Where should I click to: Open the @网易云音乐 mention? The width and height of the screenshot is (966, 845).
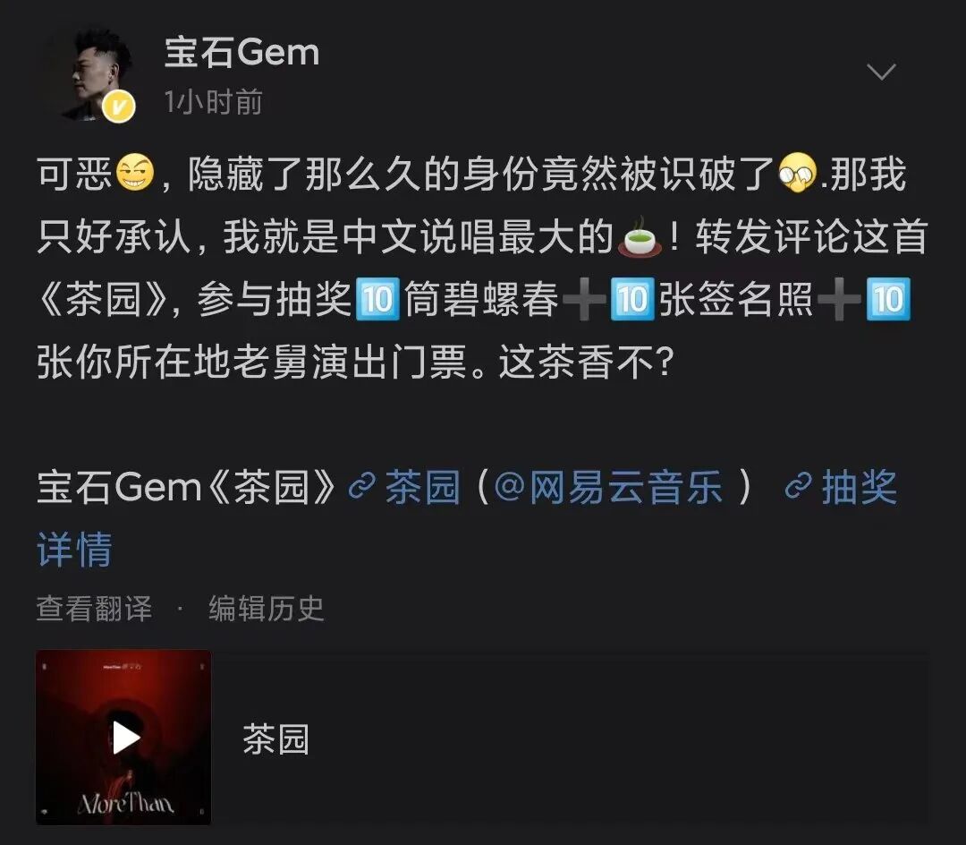tap(608, 487)
